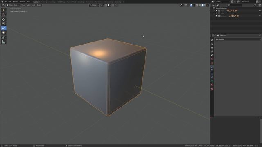Open the Render properties tab
Image resolution: width=262 pixels, height=147 pixels.
point(212,45)
